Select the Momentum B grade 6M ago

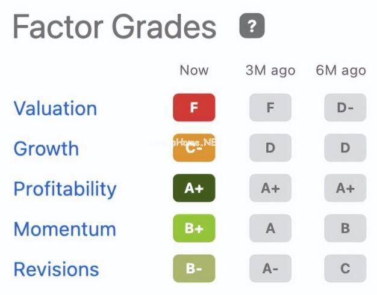tap(345, 228)
